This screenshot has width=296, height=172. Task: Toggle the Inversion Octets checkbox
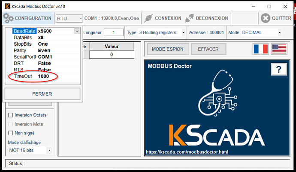(11, 115)
